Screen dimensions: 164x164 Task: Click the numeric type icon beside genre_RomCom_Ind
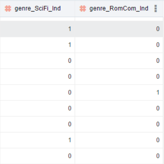coord(83,9)
